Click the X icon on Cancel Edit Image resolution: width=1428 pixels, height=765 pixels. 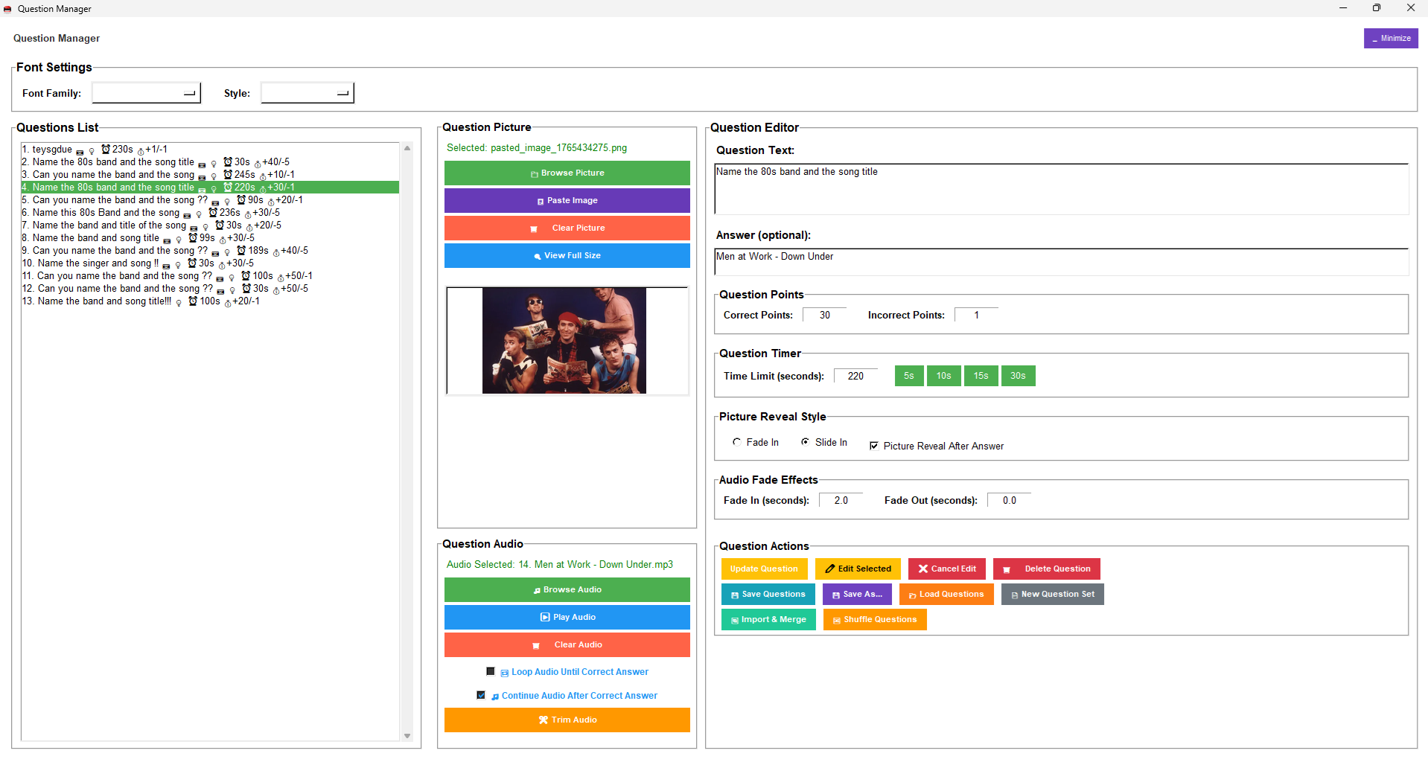923,569
